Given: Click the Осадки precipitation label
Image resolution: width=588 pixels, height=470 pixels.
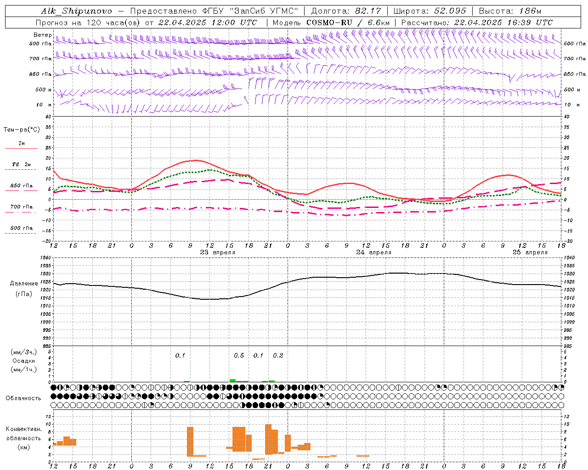Looking at the screenshot, I should point(24,361).
